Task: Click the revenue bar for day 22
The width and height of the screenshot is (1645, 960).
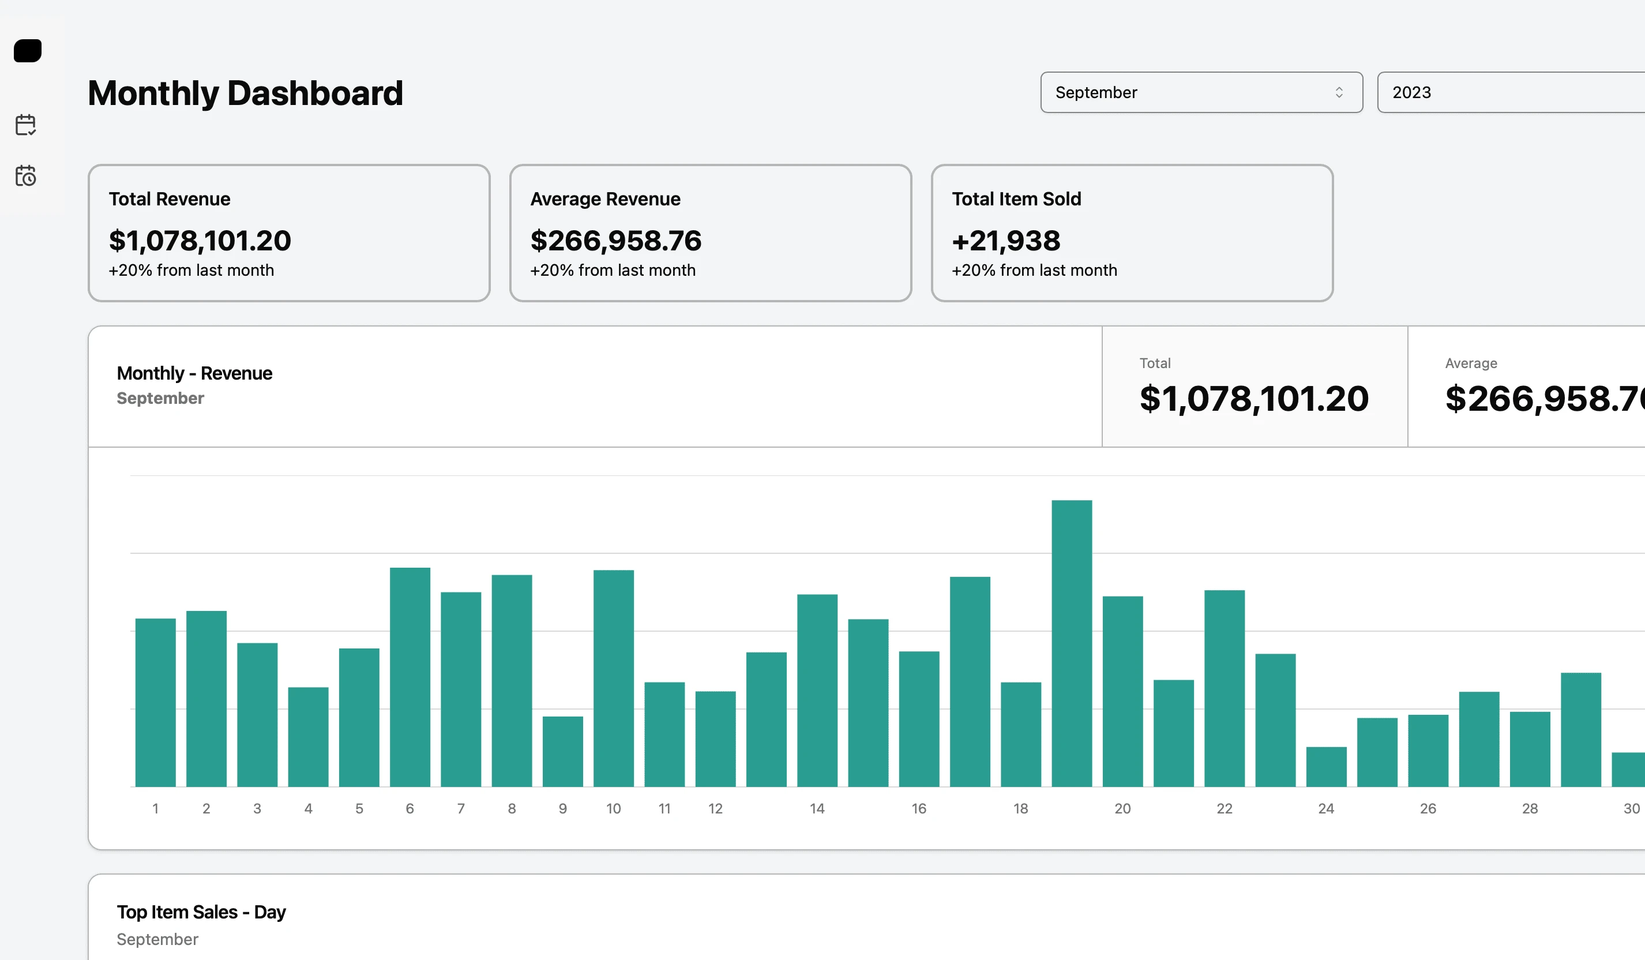Action: pos(1225,688)
